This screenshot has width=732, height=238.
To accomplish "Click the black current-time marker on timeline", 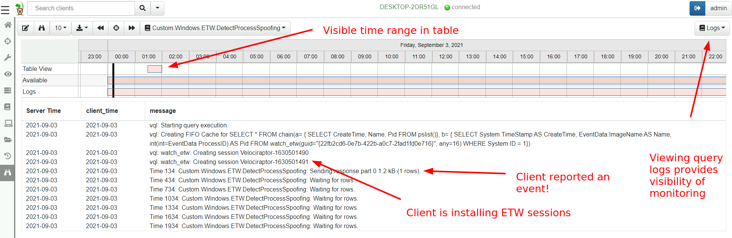I will pyautogui.click(x=113, y=80).
